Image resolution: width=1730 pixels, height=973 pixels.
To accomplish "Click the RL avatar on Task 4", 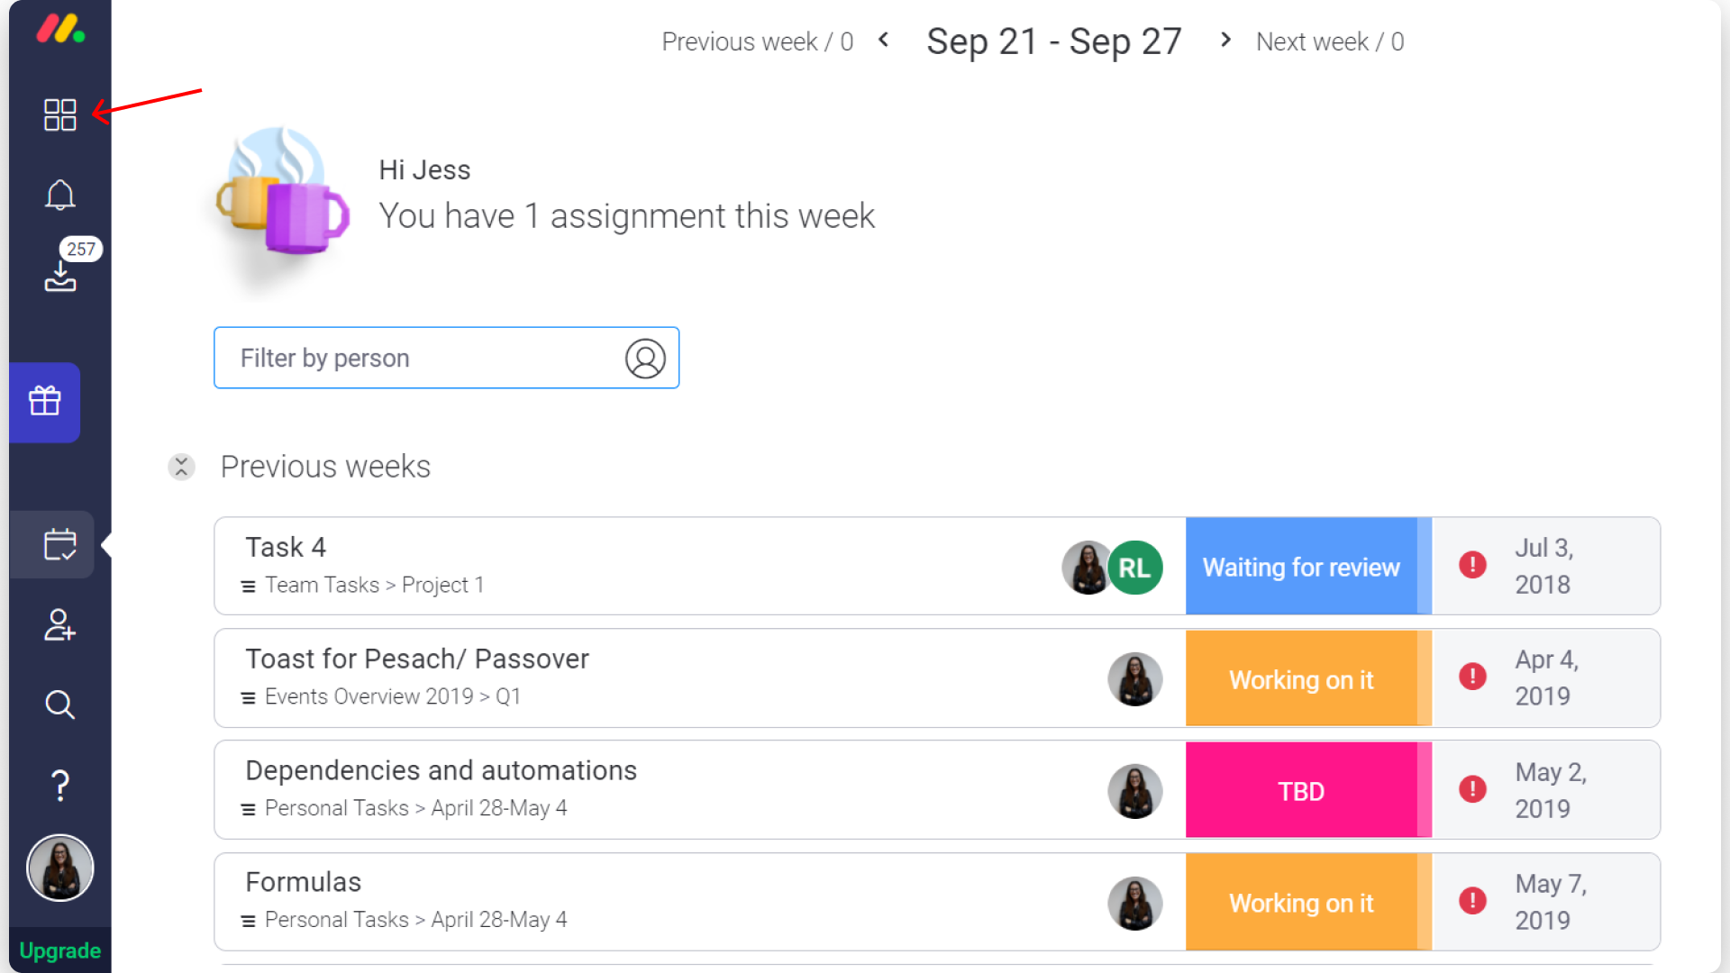I will pos(1134,568).
